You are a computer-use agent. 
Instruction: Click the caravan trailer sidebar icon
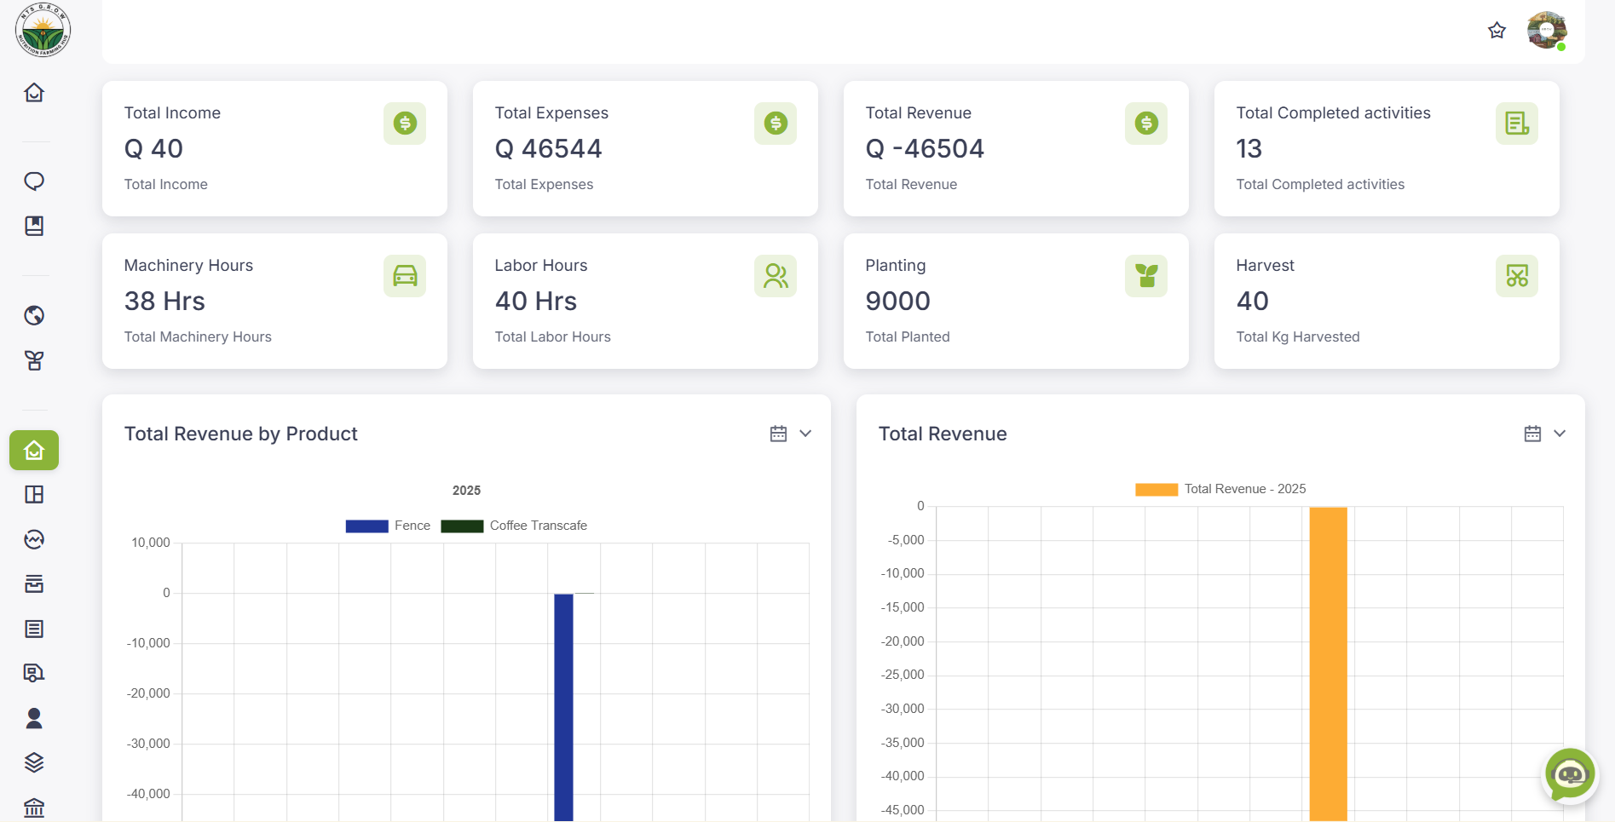[x=34, y=674]
